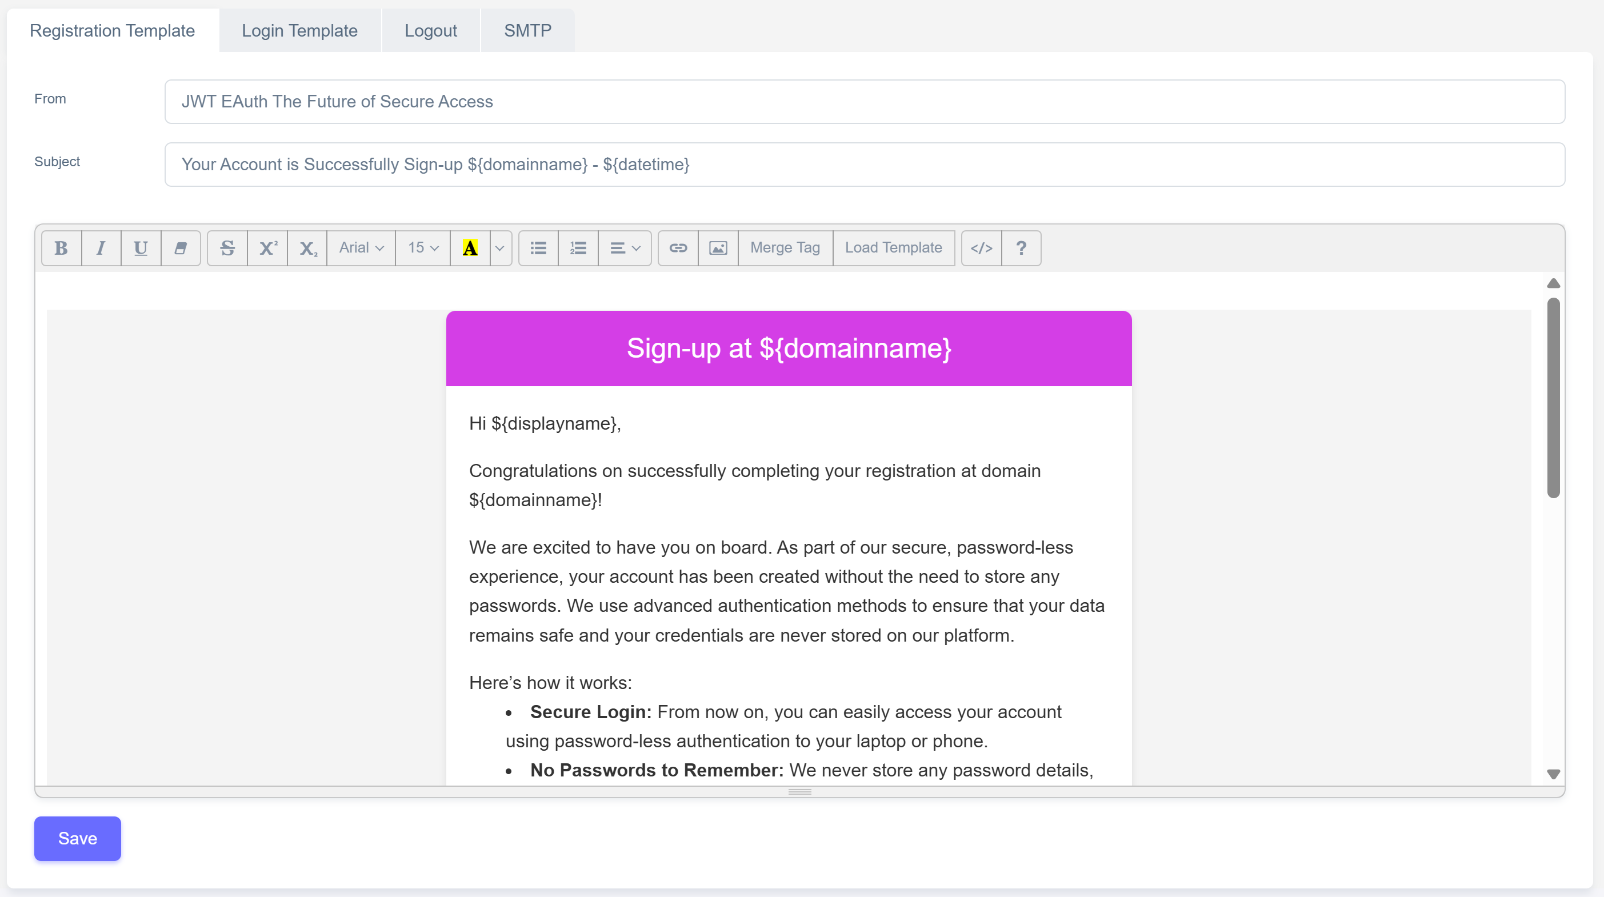
Task: Create an ordered numbered list
Action: pos(577,248)
